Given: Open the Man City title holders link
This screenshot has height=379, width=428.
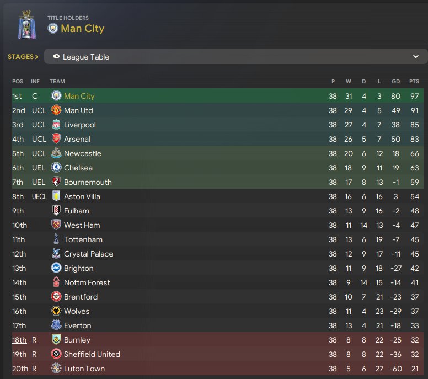Looking at the screenshot, I should [82, 28].
